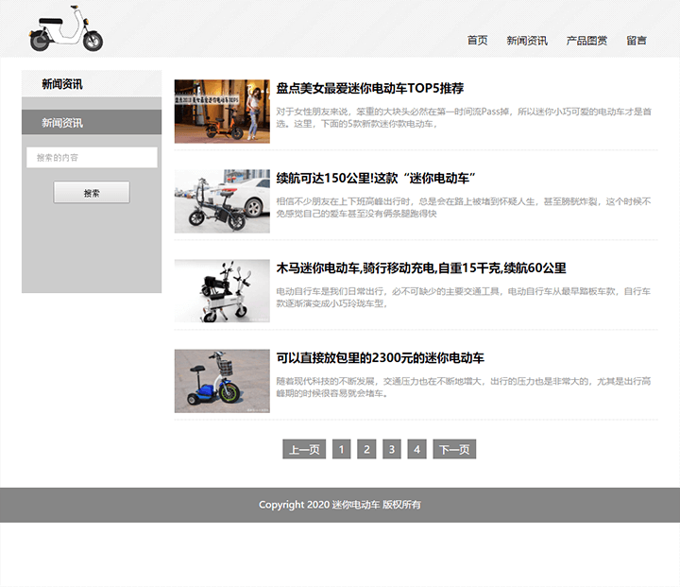
Task: Go to previous page with 上一页
Action: [x=304, y=450]
